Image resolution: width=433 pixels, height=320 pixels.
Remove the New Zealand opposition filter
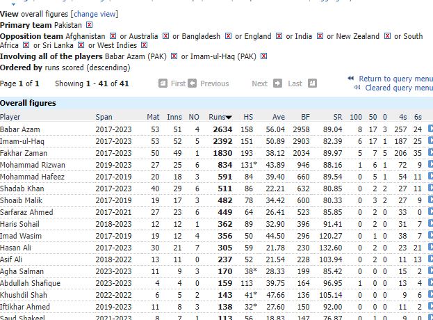[x=386, y=36]
